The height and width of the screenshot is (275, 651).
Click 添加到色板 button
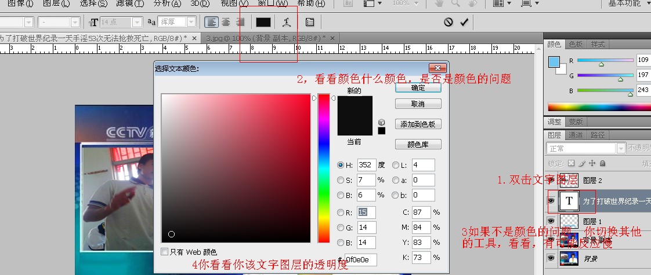[x=418, y=124]
